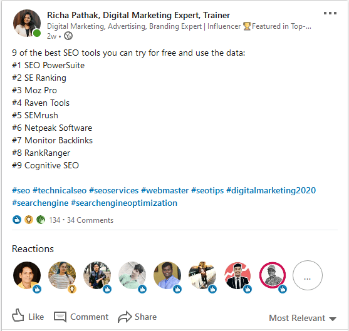Open first reactor's avatar with yellow shirt

click(27, 275)
